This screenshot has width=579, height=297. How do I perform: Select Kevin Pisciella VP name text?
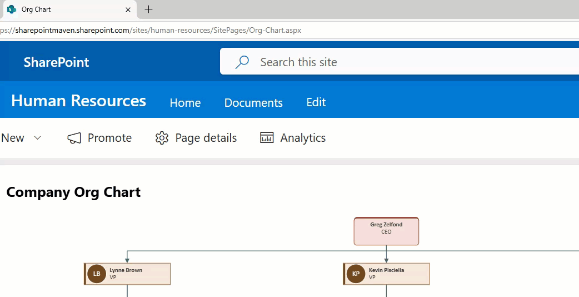tap(386, 270)
